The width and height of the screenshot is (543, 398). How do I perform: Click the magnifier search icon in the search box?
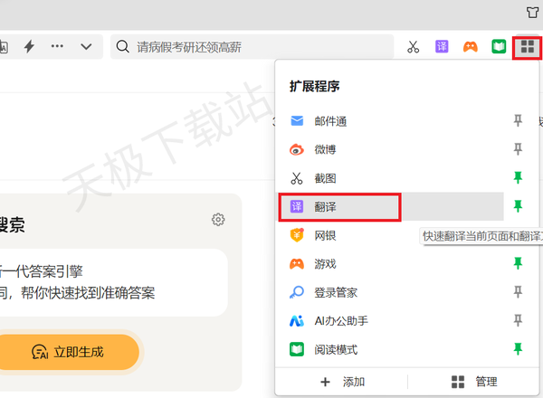(122, 46)
